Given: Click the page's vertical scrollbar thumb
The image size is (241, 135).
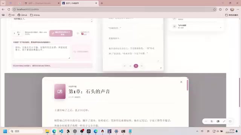Looking at the screenshot, I should [x=239, y=92].
